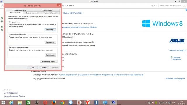Select the System properties taskbar window icon

[x=113, y=102]
